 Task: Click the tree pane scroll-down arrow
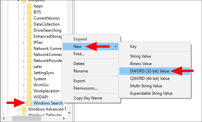point(69,113)
